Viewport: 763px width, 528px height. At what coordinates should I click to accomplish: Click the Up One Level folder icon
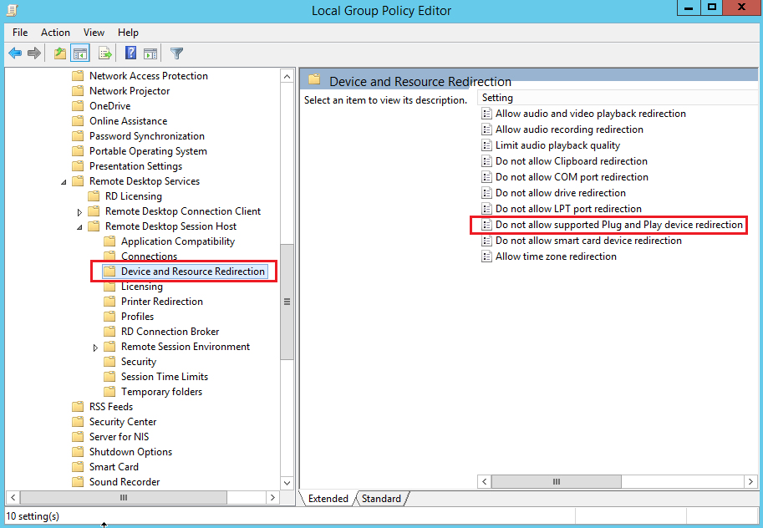(x=60, y=53)
